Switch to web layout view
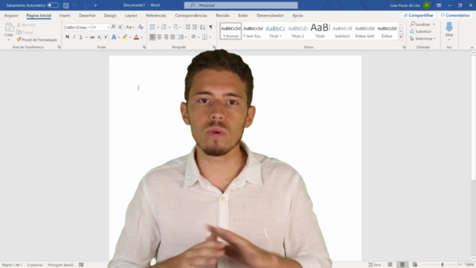476x268 pixels. [x=415, y=265]
